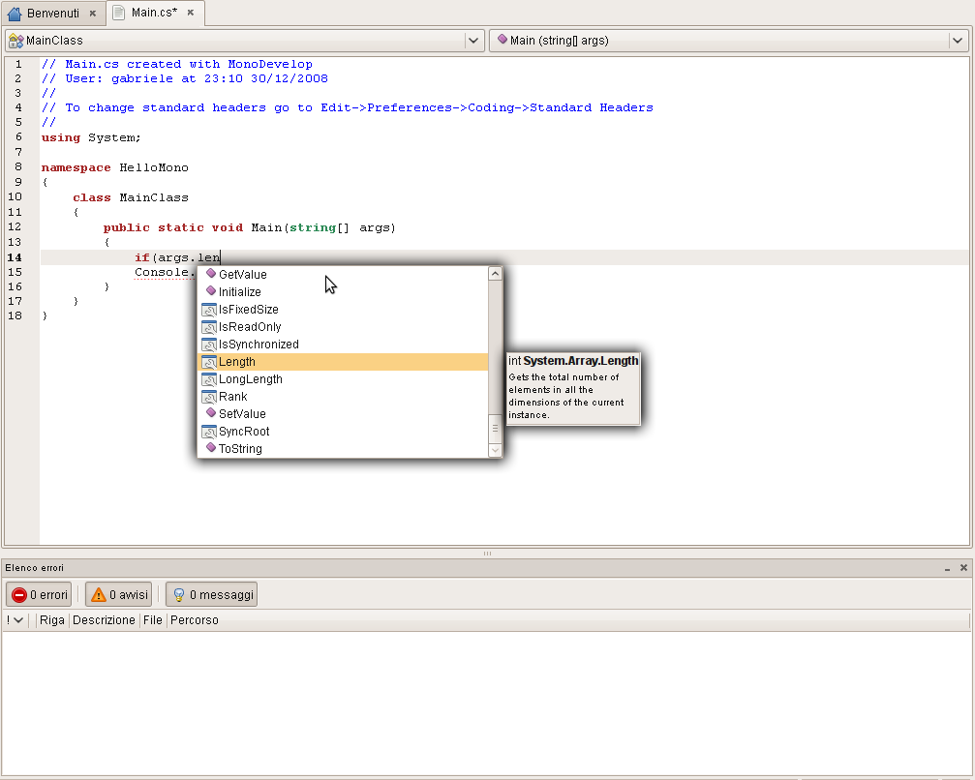The height and width of the screenshot is (780, 975).
Task: Click the property icon next to SyncRoot
Action: coord(207,431)
